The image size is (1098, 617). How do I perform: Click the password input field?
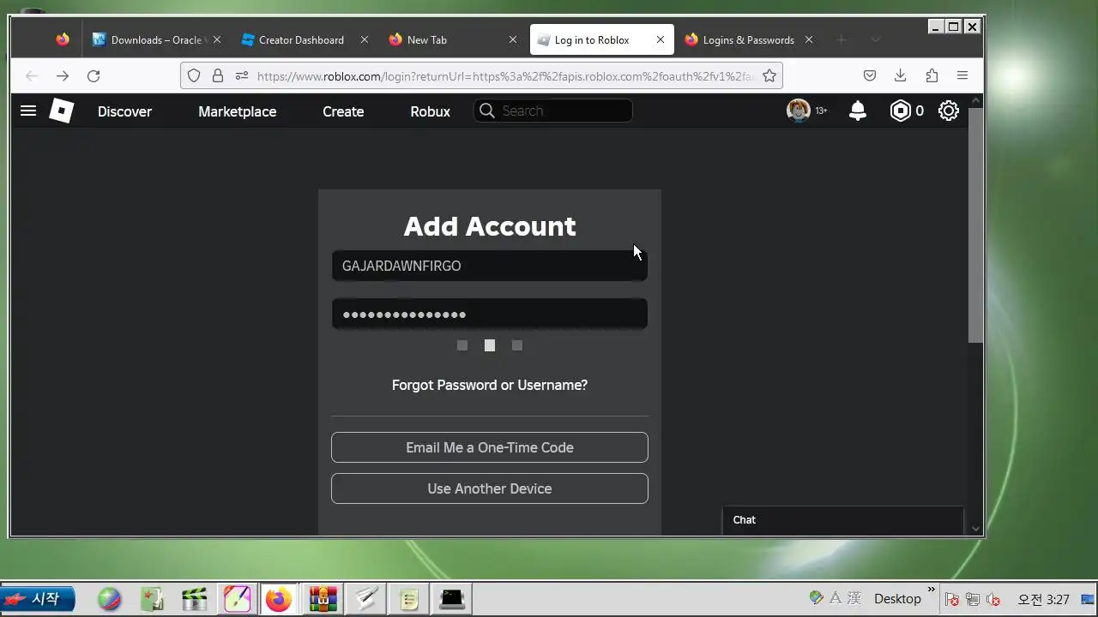coord(490,314)
